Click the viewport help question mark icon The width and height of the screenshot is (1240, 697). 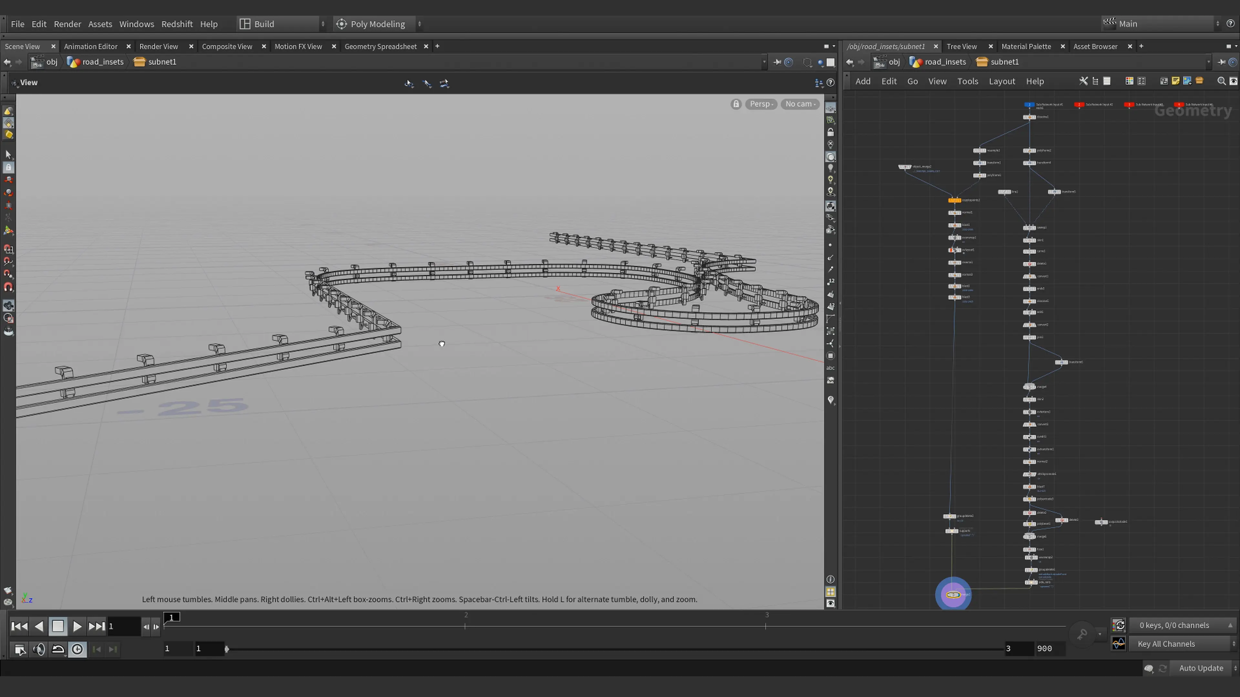[830, 83]
